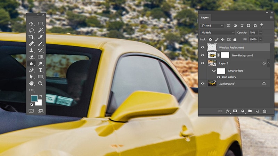
Task: Select the Magic Wand tool
Action: click(40, 30)
